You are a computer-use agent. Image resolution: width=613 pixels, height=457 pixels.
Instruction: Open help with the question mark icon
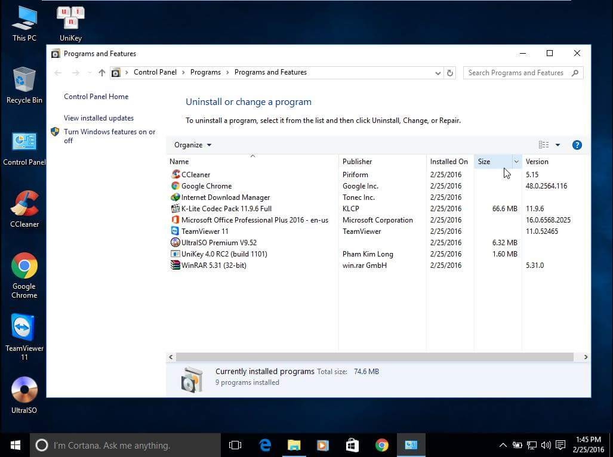click(577, 145)
